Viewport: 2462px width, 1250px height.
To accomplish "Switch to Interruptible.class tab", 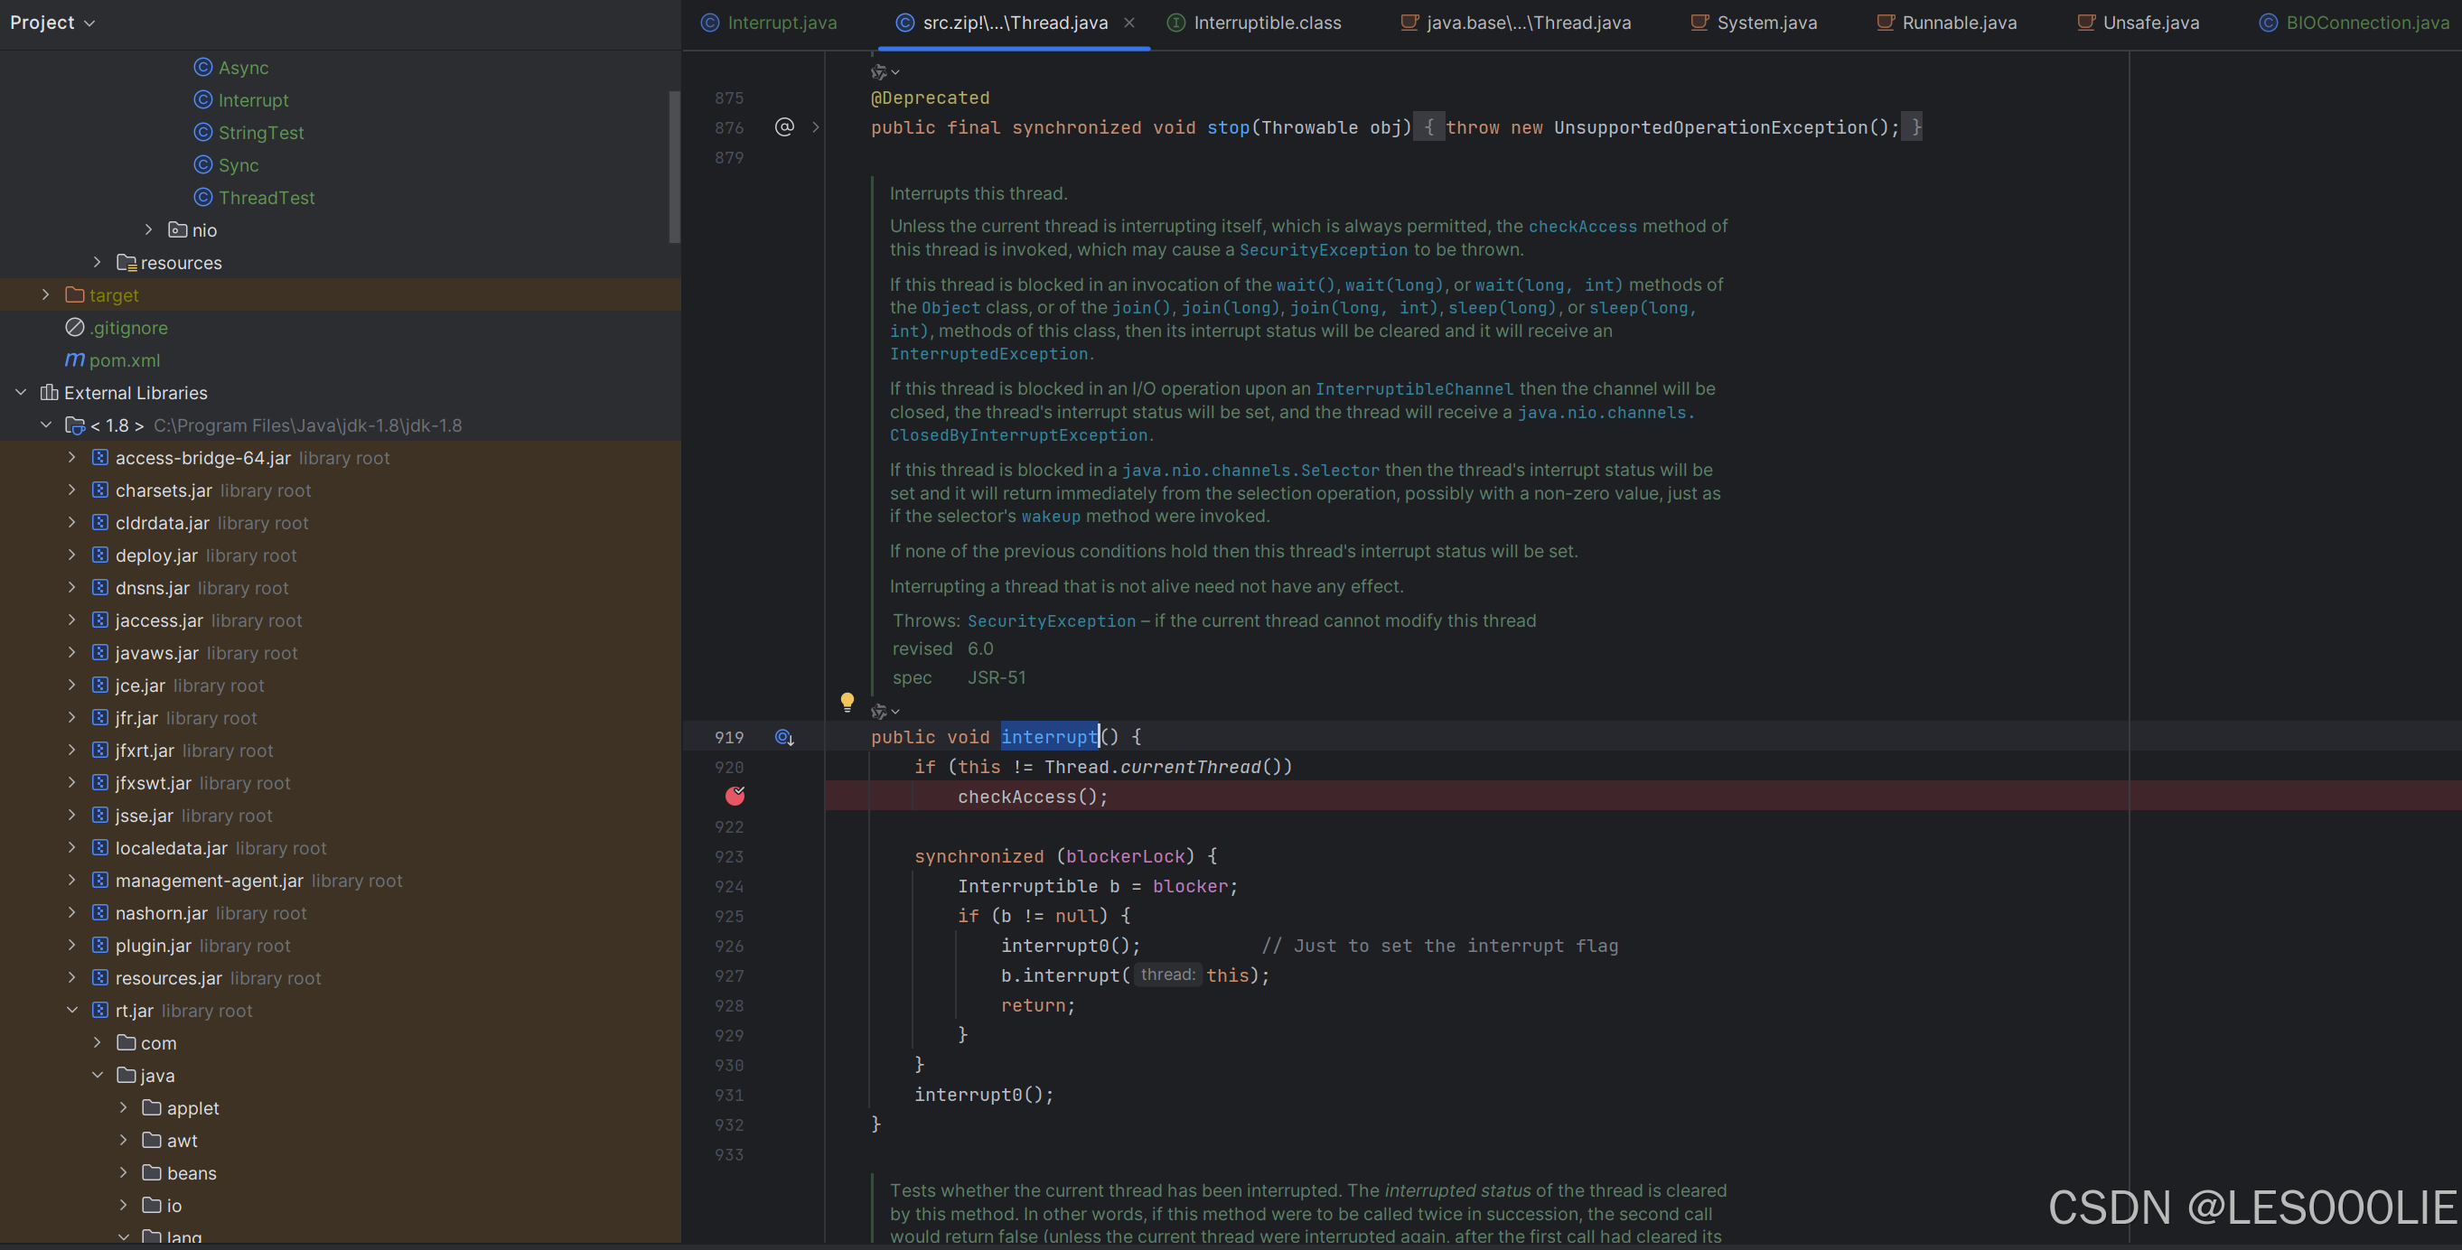I will pyautogui.click(x=1267, y=22).
